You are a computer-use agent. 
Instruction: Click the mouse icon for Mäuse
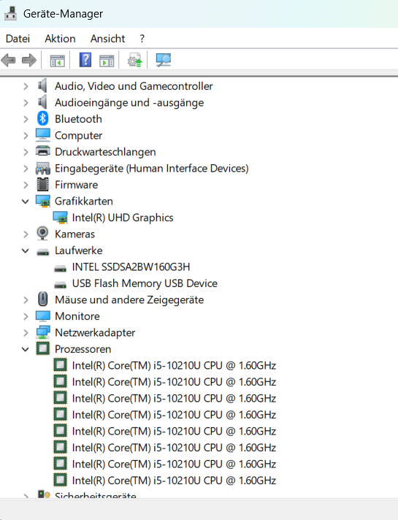point(43,299)
